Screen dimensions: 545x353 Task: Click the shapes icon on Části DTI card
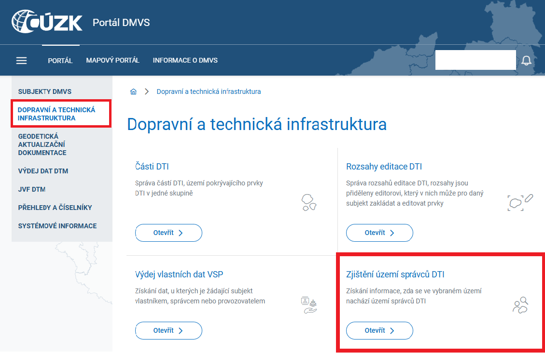pos(308,203)
